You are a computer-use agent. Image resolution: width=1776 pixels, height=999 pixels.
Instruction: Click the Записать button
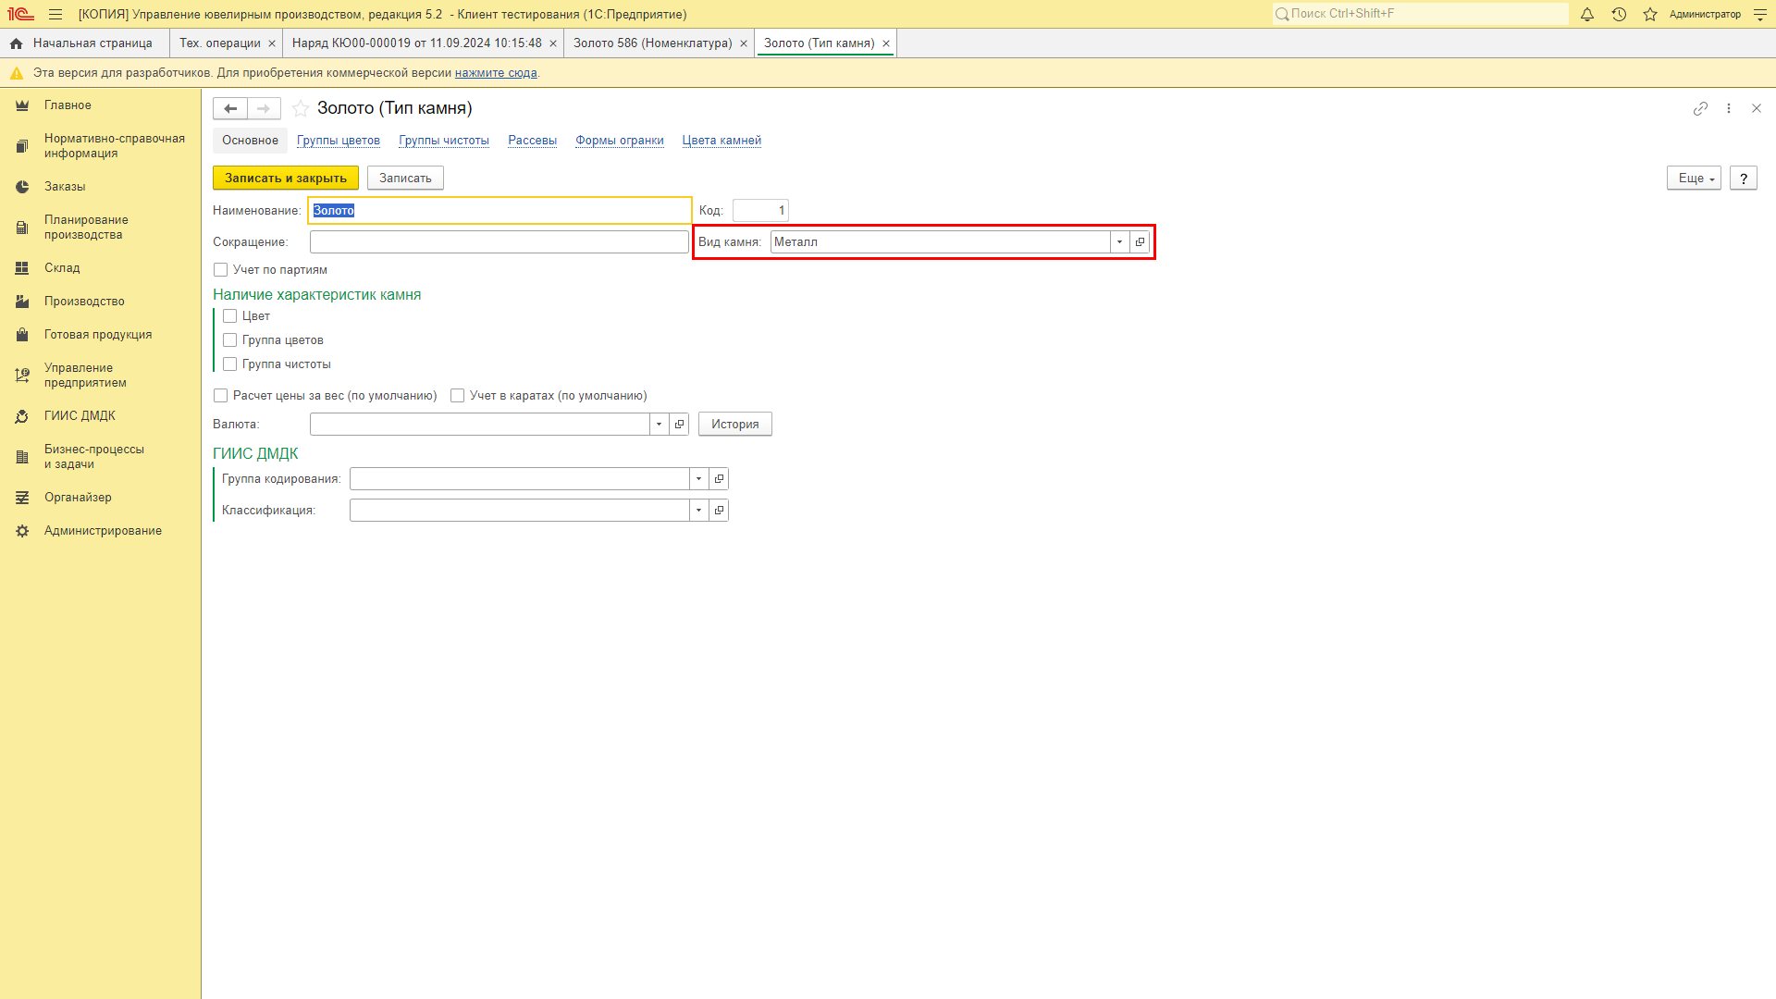pyautogui.click(x=405, y=178)
